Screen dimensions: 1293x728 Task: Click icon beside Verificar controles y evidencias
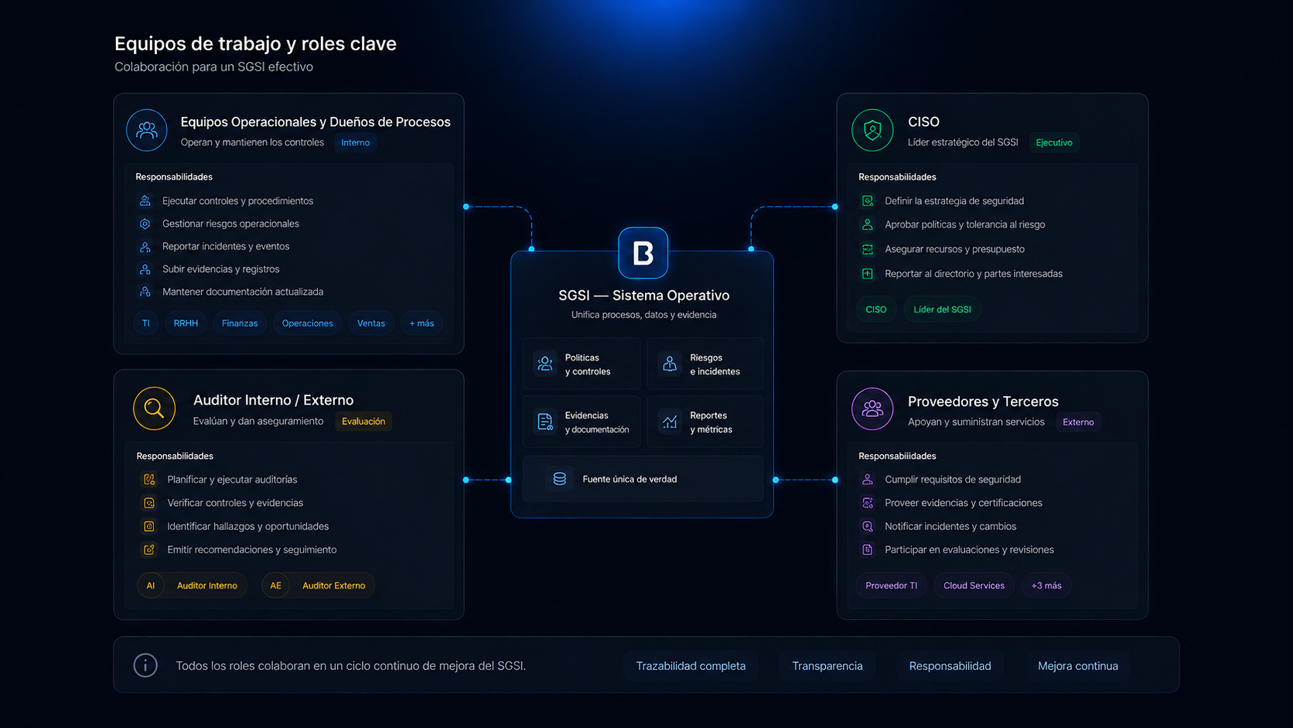pos(149,503)
